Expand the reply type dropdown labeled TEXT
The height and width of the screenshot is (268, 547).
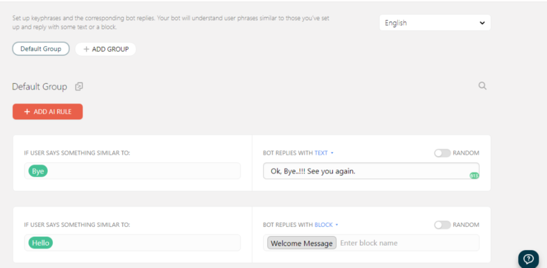324,153
